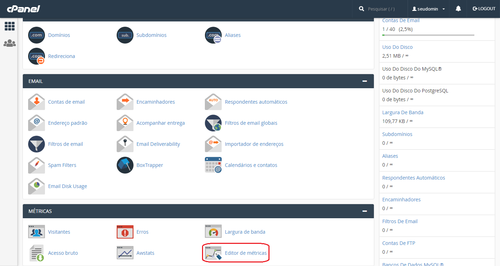Open the Largura de banda gauge icon
Screen dimensions: 500x266
point(213,232)
